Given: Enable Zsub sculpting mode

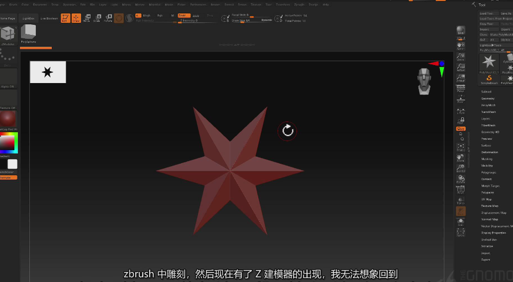Looking at the screenshot, I should click(196, 15).
